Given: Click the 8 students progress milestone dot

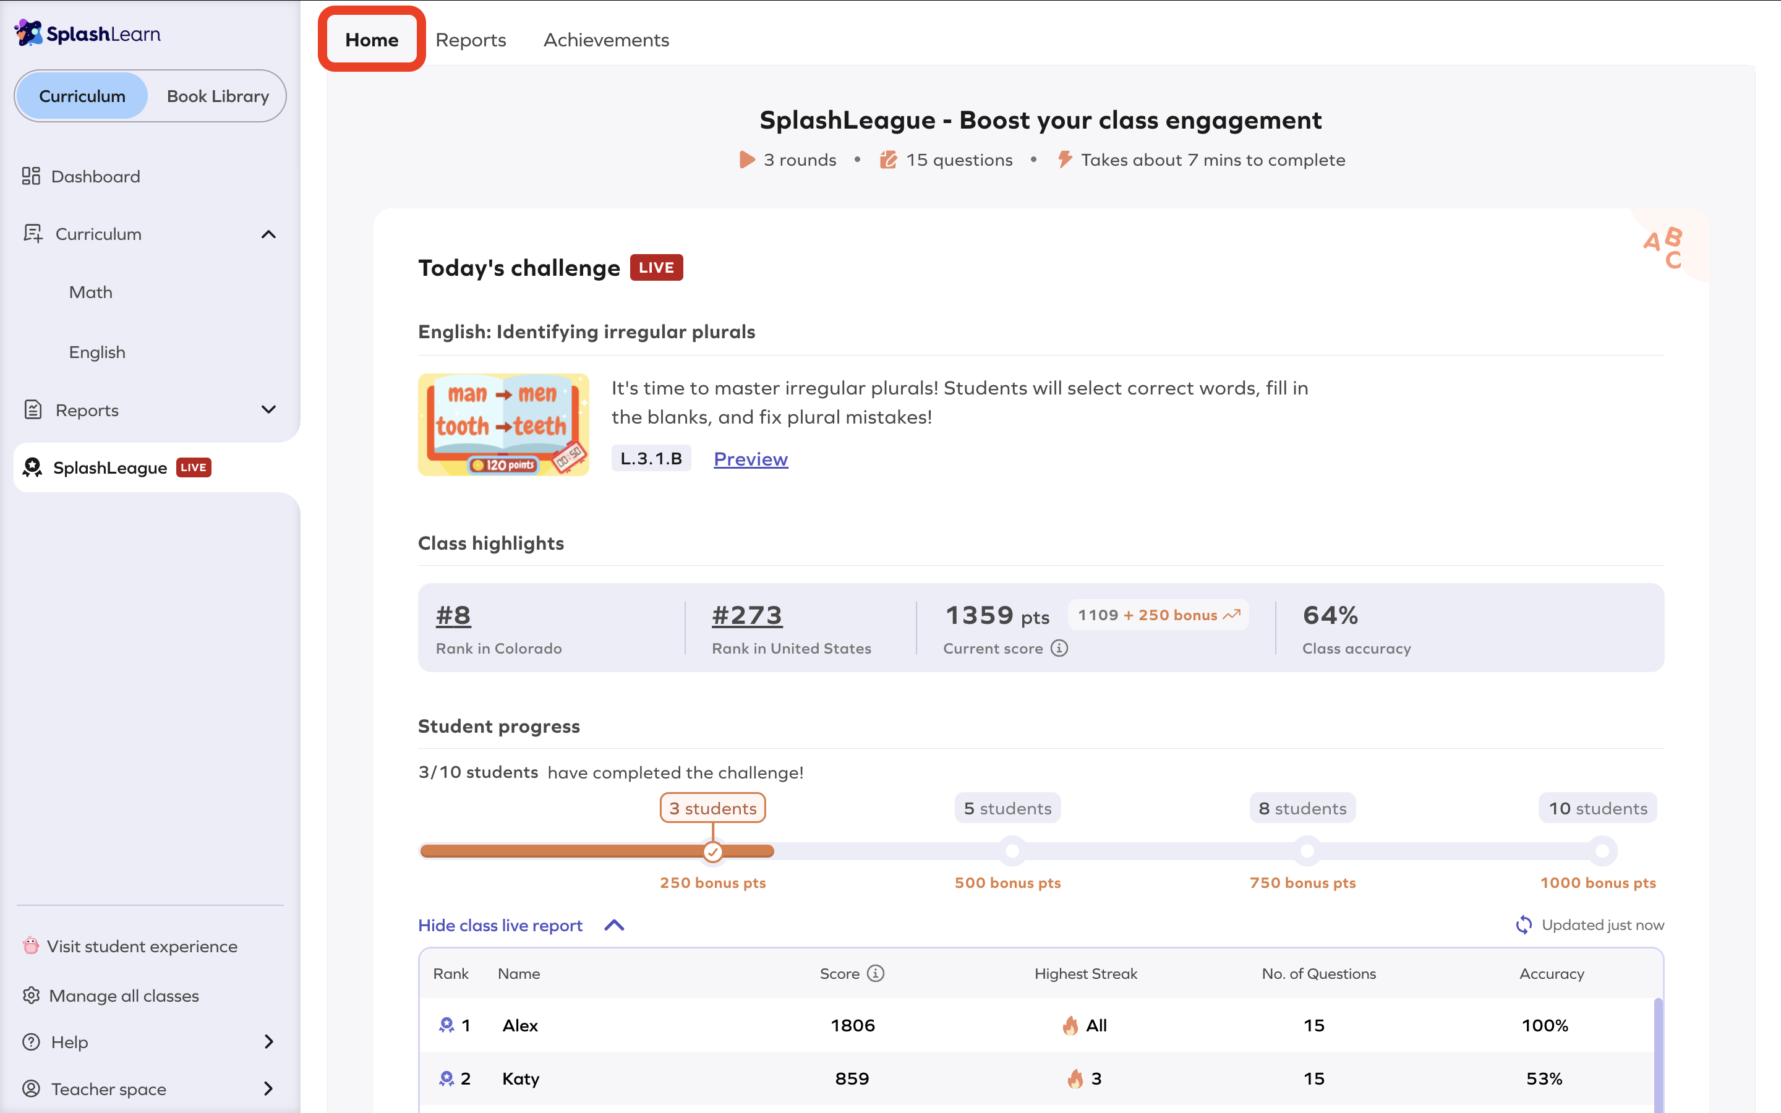Looking at the screenshot, I should [x=1307, y=851].
